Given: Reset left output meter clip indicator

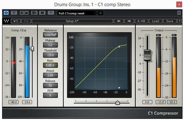Looking at the screenshot, I should point(158,35).
